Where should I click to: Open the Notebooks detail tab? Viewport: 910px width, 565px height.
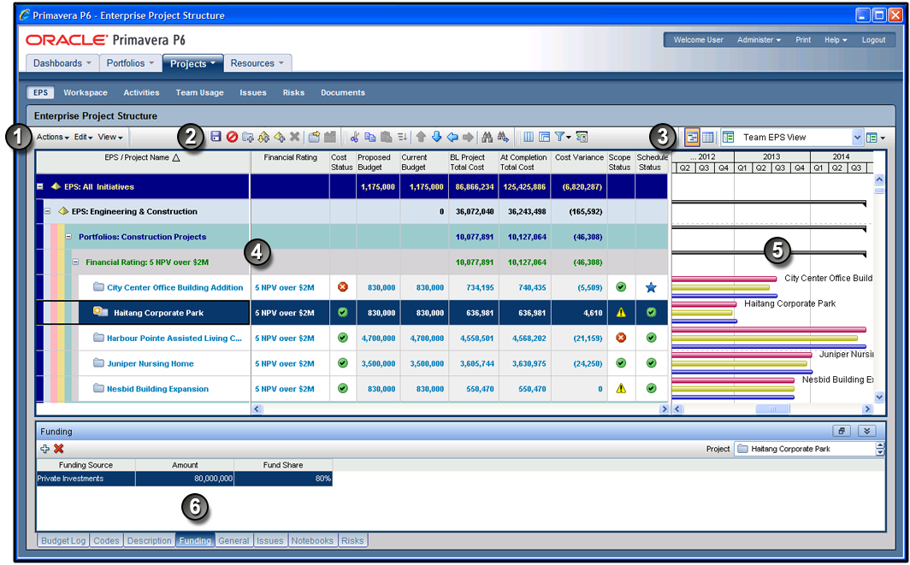[x=312, y=540]
